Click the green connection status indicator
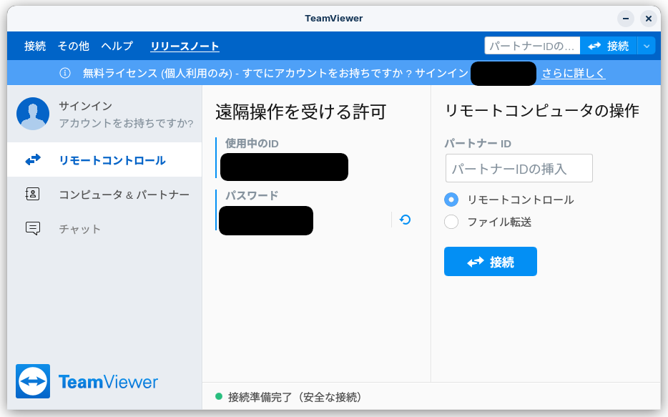This screenshot has height=417, width=668. pos(219,396)
